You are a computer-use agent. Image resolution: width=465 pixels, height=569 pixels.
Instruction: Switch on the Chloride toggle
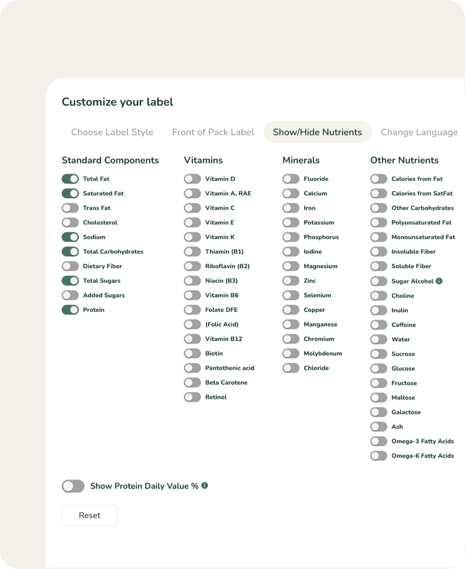(291, 368)
